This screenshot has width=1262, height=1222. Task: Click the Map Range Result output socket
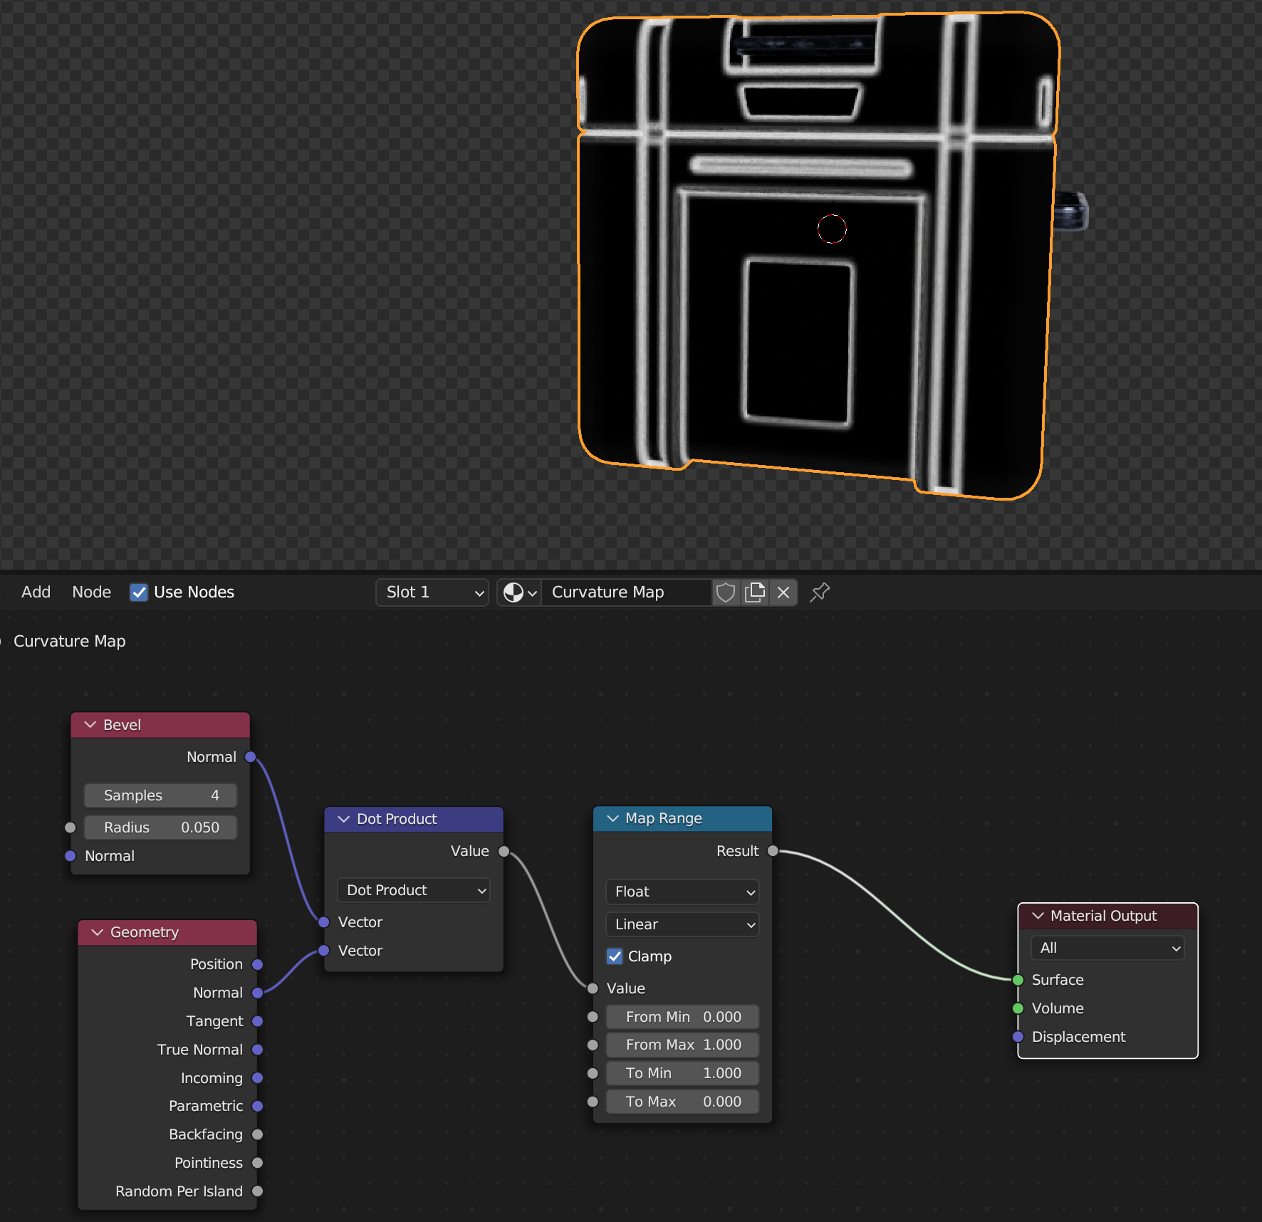pyautogui.click(x=773, y=851)
